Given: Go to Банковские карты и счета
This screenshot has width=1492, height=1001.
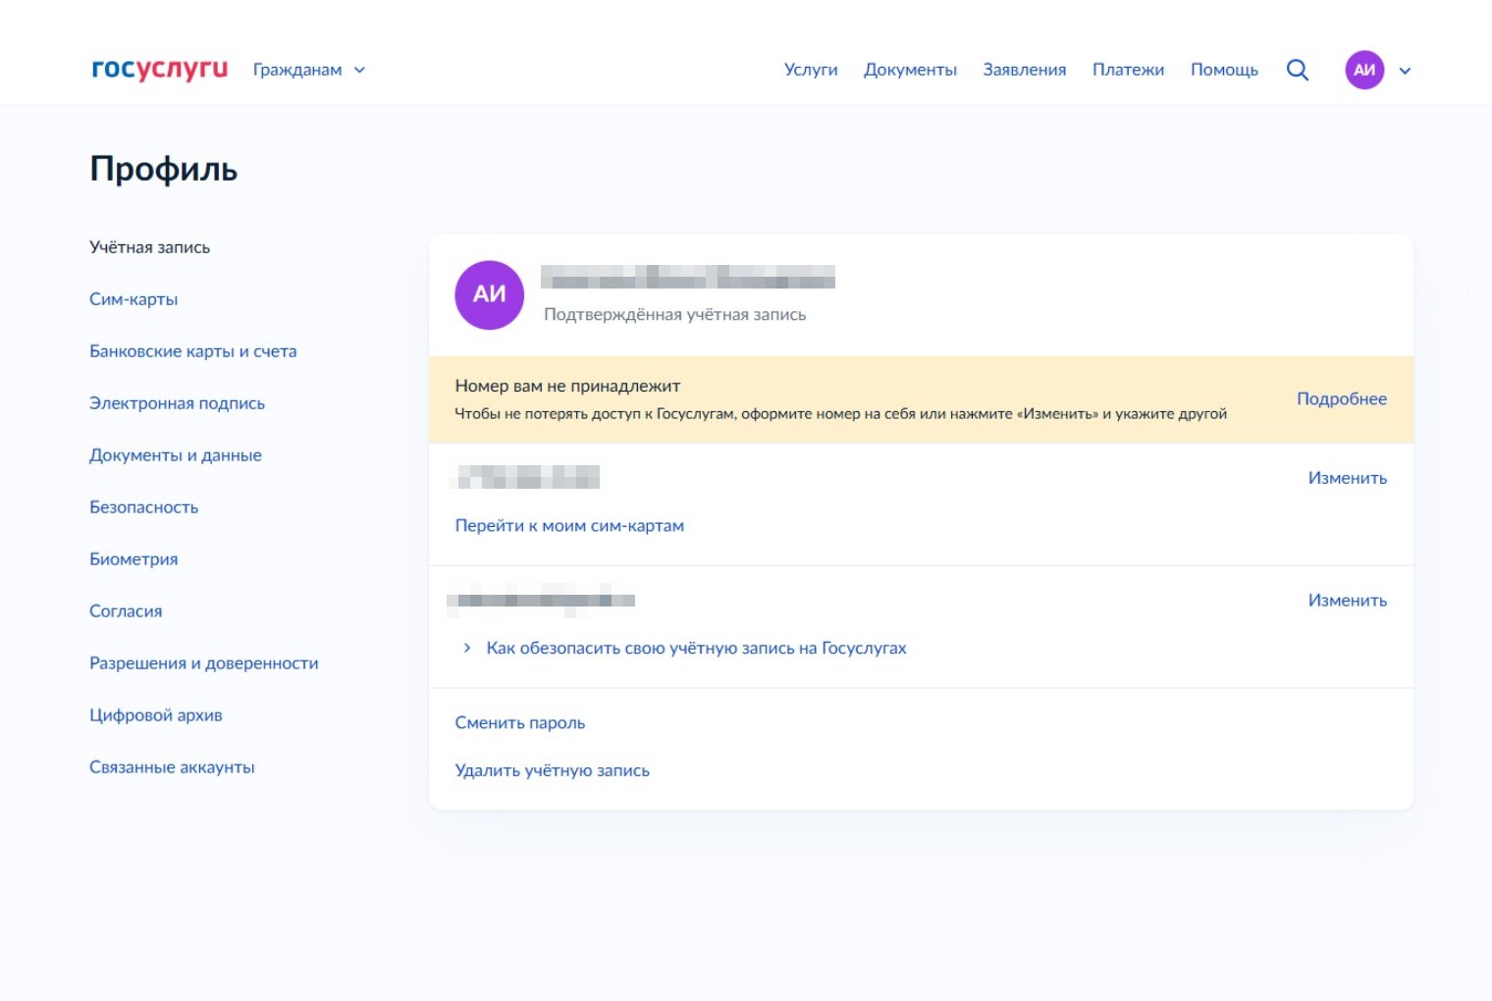Looking at the screenshot, I should [x=192, y=351].
